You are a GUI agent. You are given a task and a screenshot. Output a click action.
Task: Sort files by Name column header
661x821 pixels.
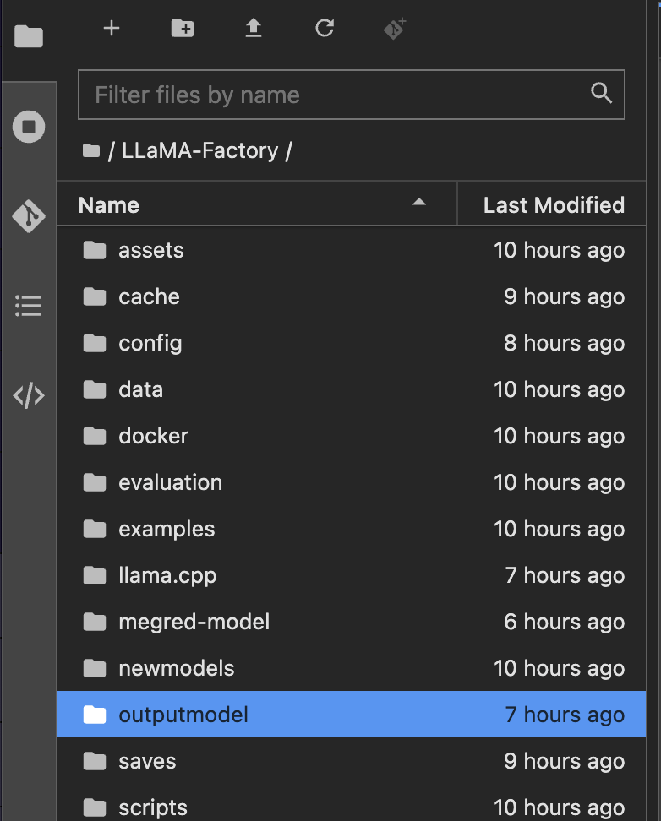click(x=257, y=204)
